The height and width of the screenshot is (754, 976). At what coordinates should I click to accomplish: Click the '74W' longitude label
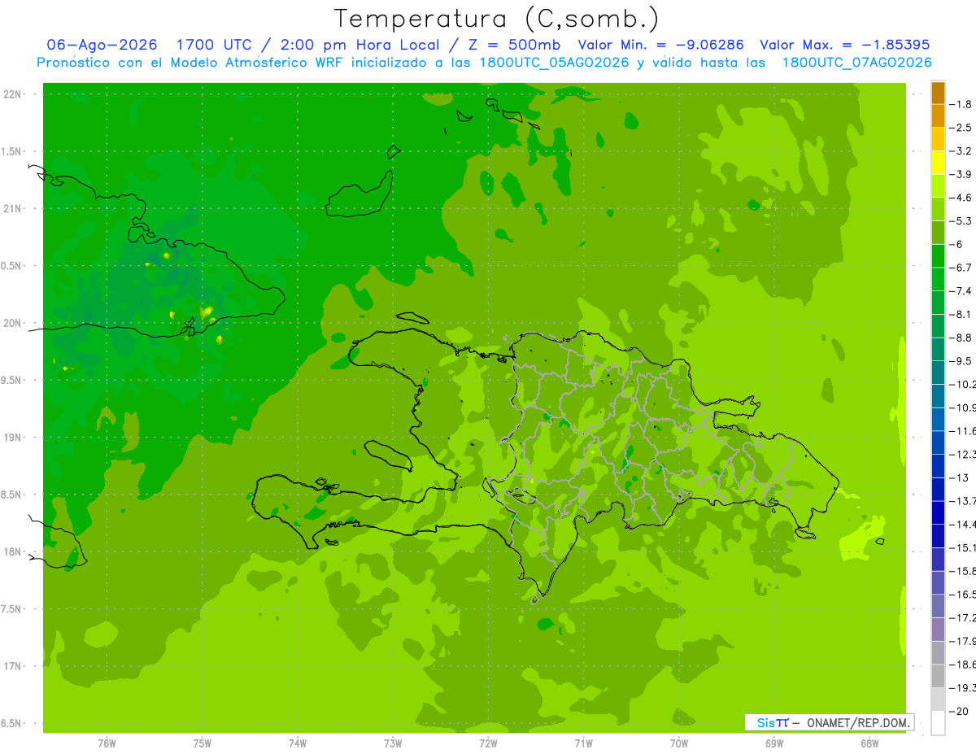298,743
